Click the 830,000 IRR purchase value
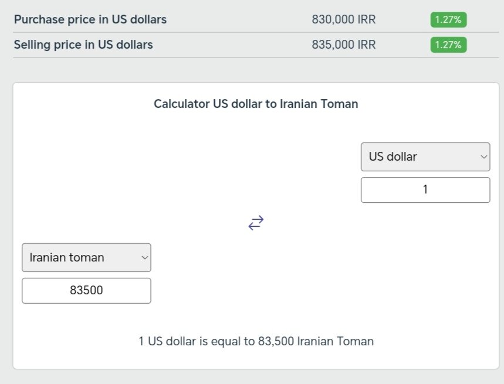Screen dimensions: 504x384 pyautogui.click(x=344, y=19)
